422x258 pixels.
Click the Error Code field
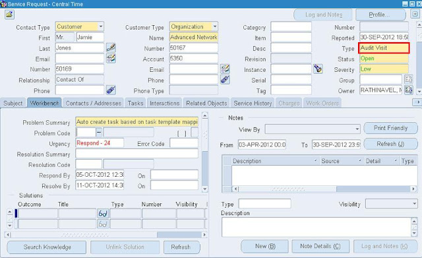pos(184,143)
